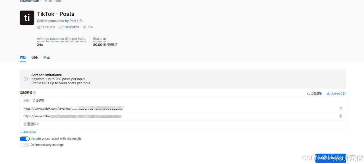
Task: Click the TikTok - Posts page title
Action: (55, 14)
